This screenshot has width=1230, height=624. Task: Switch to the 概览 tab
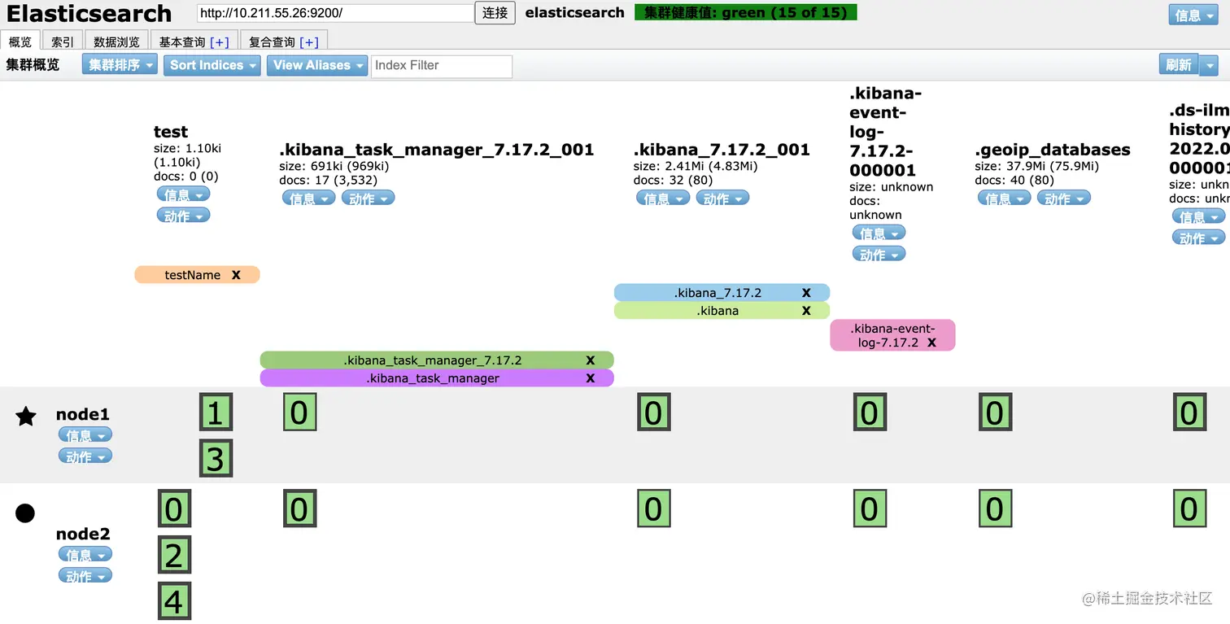click(20, 41)
